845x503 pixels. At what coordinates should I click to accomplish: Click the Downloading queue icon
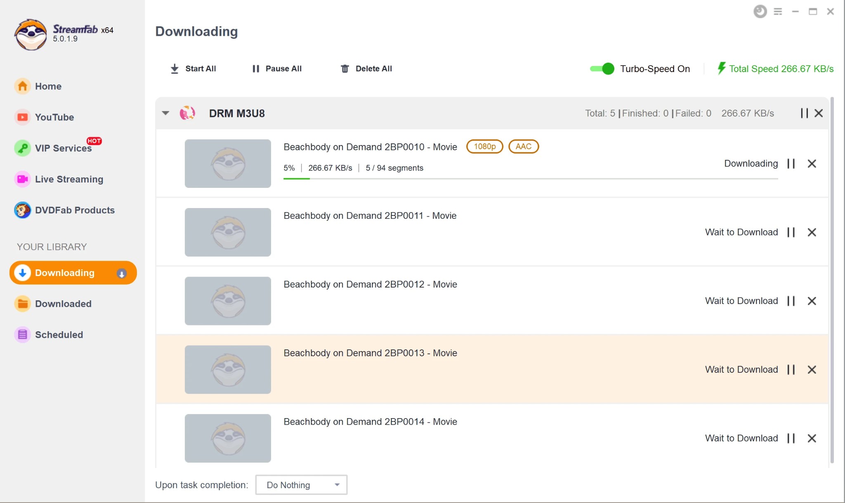point(120,273)
